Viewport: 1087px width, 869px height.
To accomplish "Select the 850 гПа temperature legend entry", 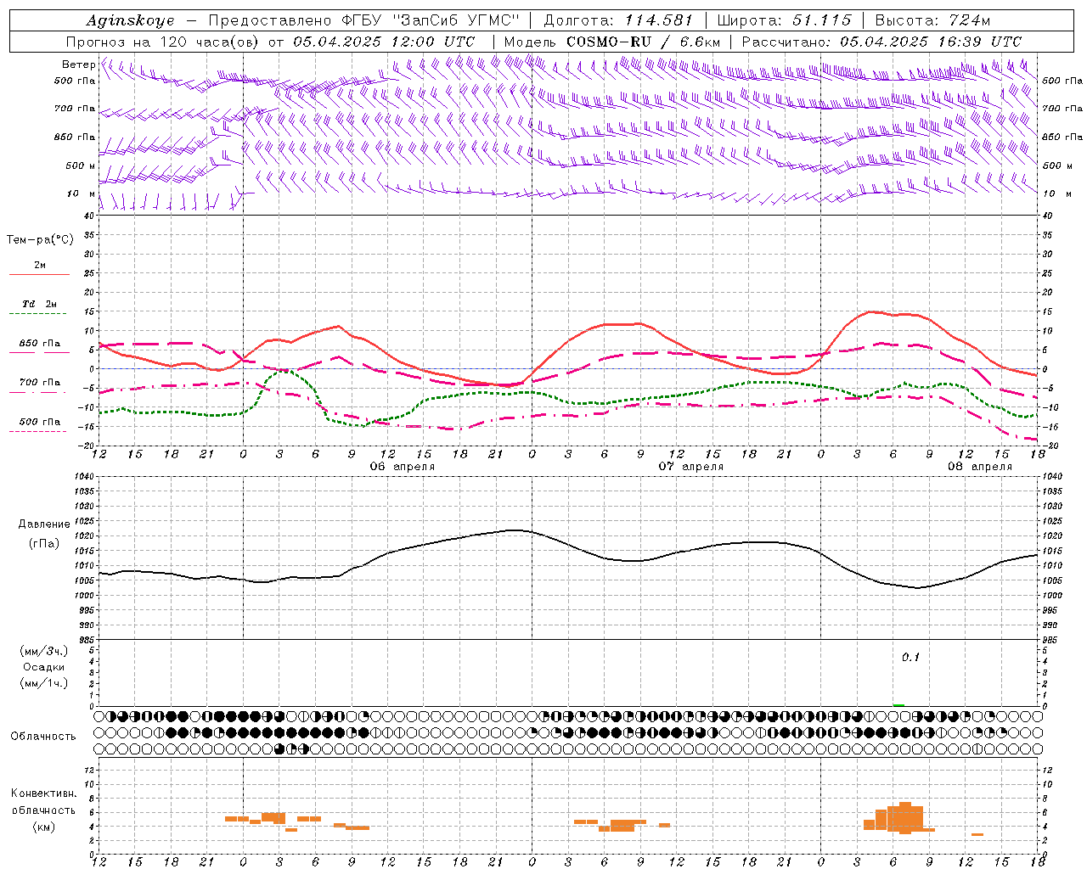I will pos(40,344).
